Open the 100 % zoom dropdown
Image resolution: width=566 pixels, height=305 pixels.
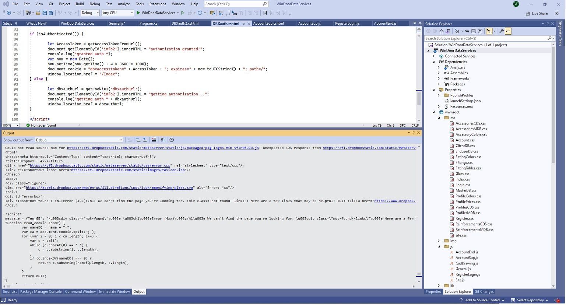[10, 126]
